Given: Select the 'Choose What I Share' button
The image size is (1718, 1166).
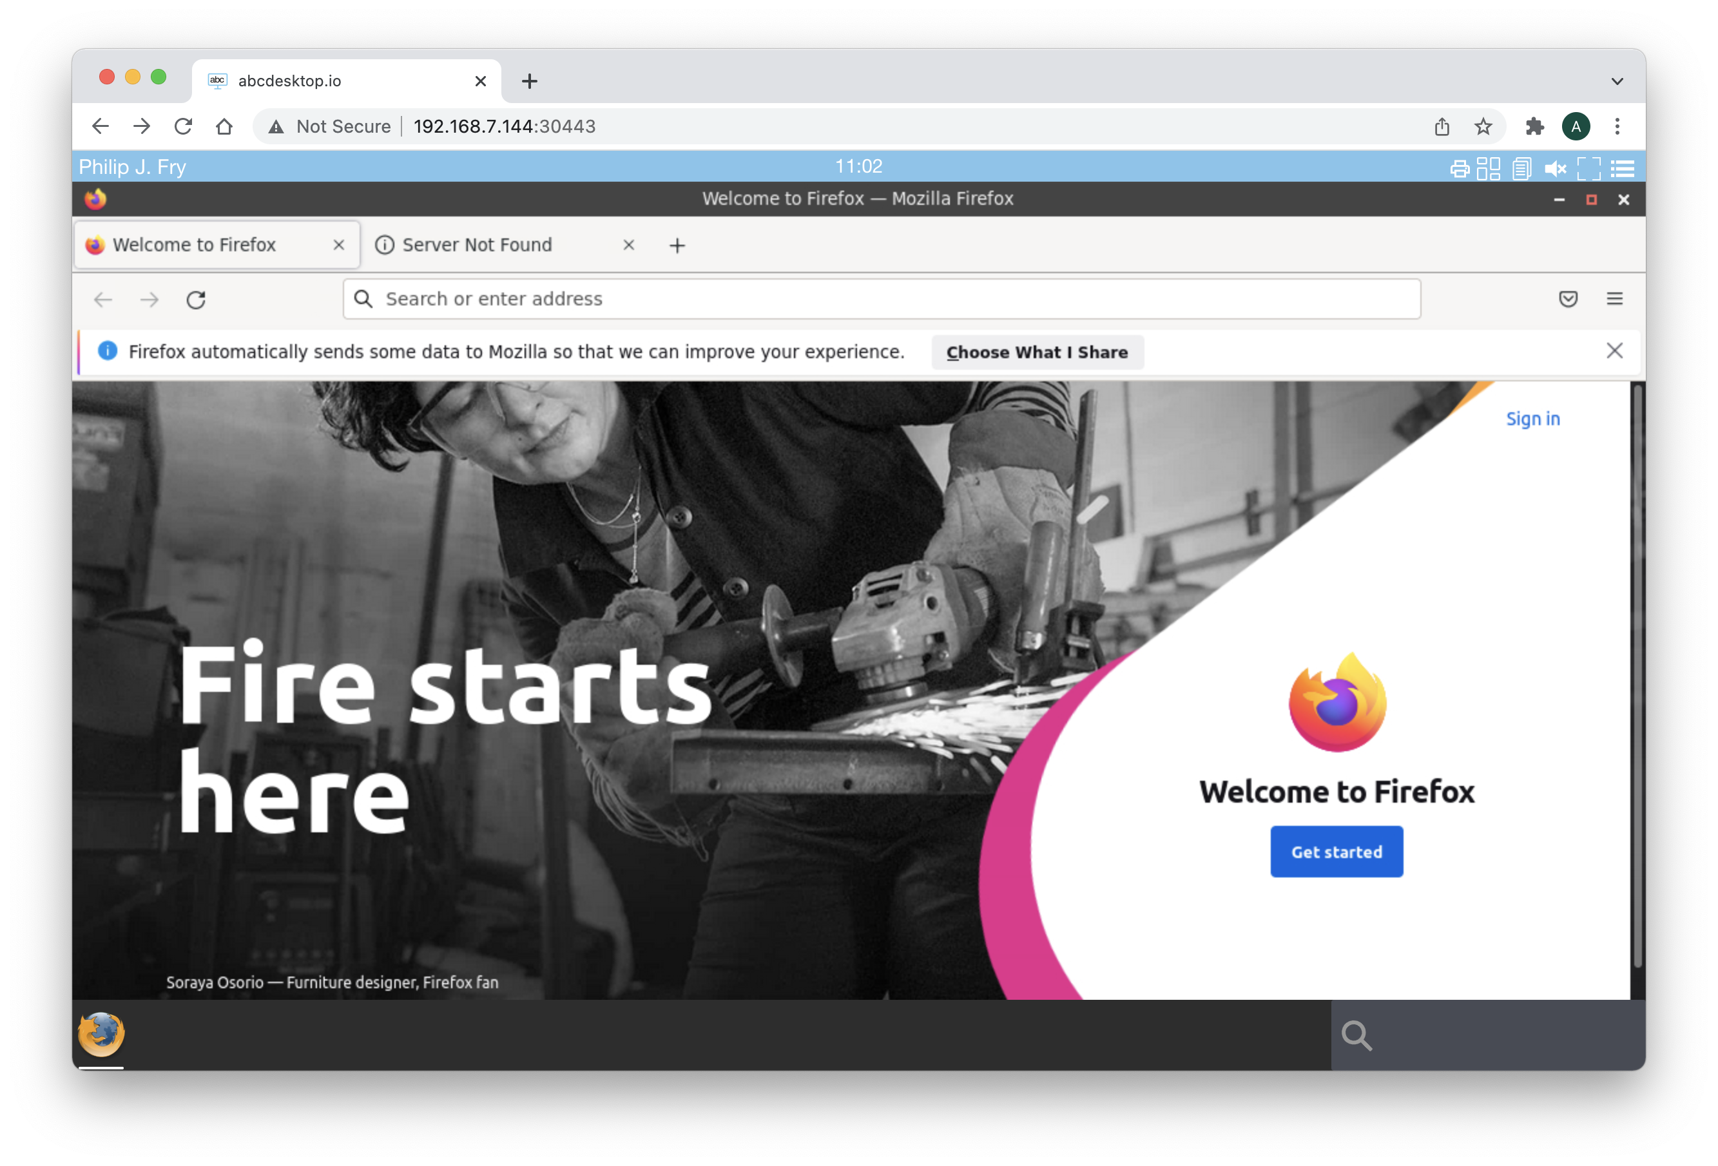Looking at the screenshot, I should pos(1036,351).
